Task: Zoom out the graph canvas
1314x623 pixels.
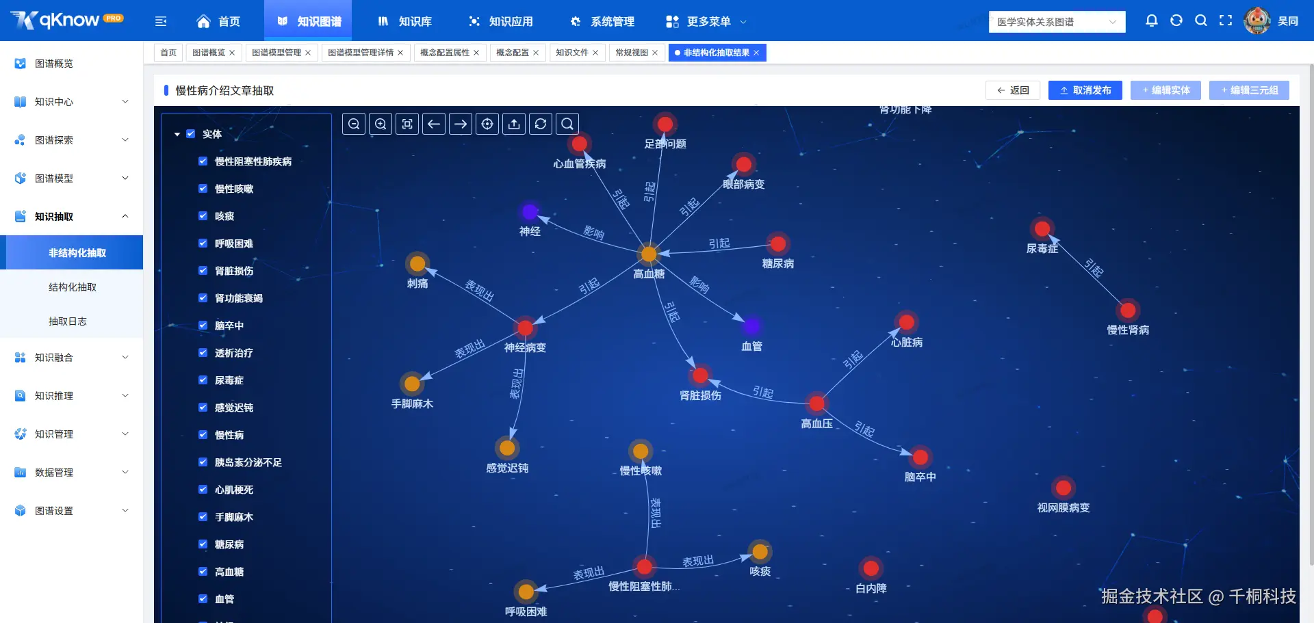Action: (354, 124)
